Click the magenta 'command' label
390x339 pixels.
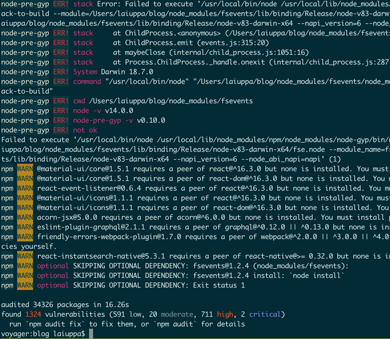87,81
